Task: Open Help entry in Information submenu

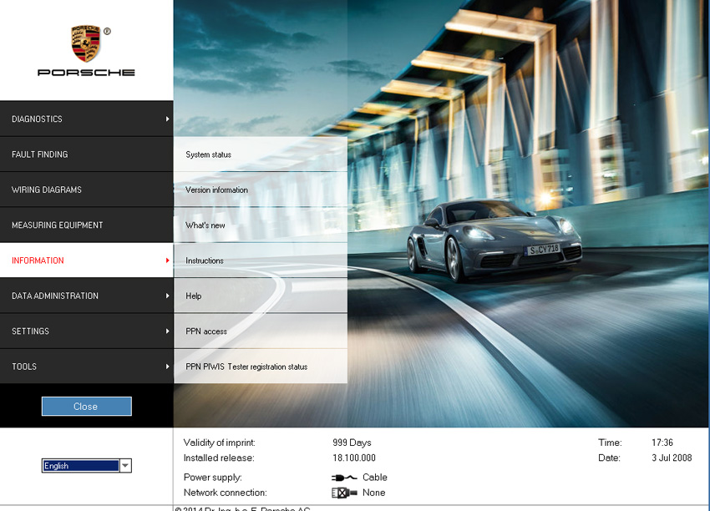Action: click(x=261, y=296)
